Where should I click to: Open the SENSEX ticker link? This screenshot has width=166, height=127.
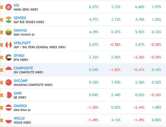pyautogui.click(x=20, y=18)
